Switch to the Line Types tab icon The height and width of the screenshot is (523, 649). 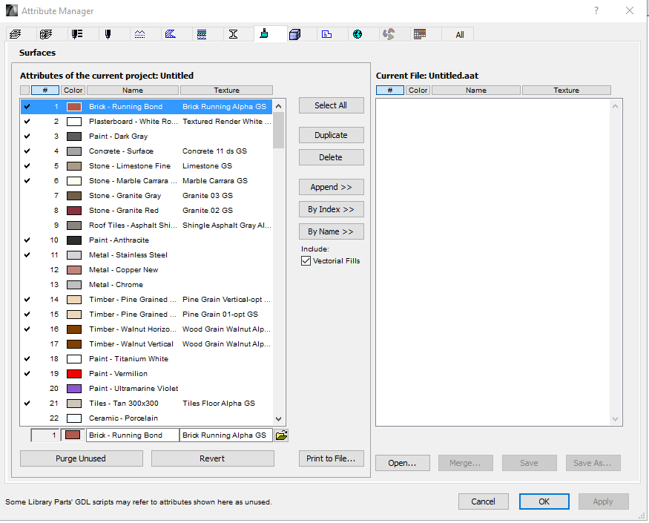point(139,34)
